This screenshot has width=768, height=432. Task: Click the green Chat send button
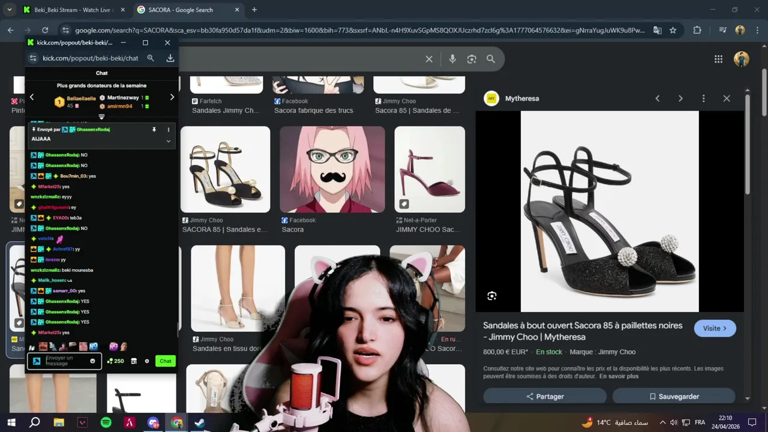coord(165,361)
